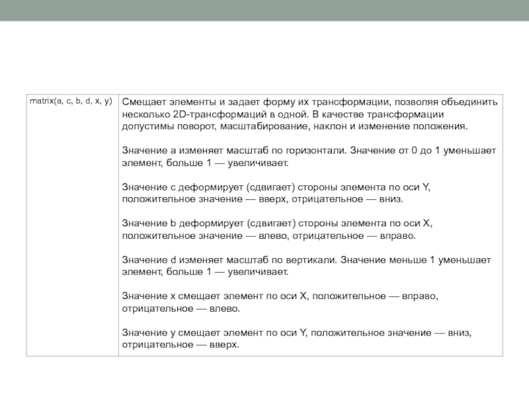
Task: Click the line "элемент, больше 1 — увеличивает" under value a
Action: (205, 162)
